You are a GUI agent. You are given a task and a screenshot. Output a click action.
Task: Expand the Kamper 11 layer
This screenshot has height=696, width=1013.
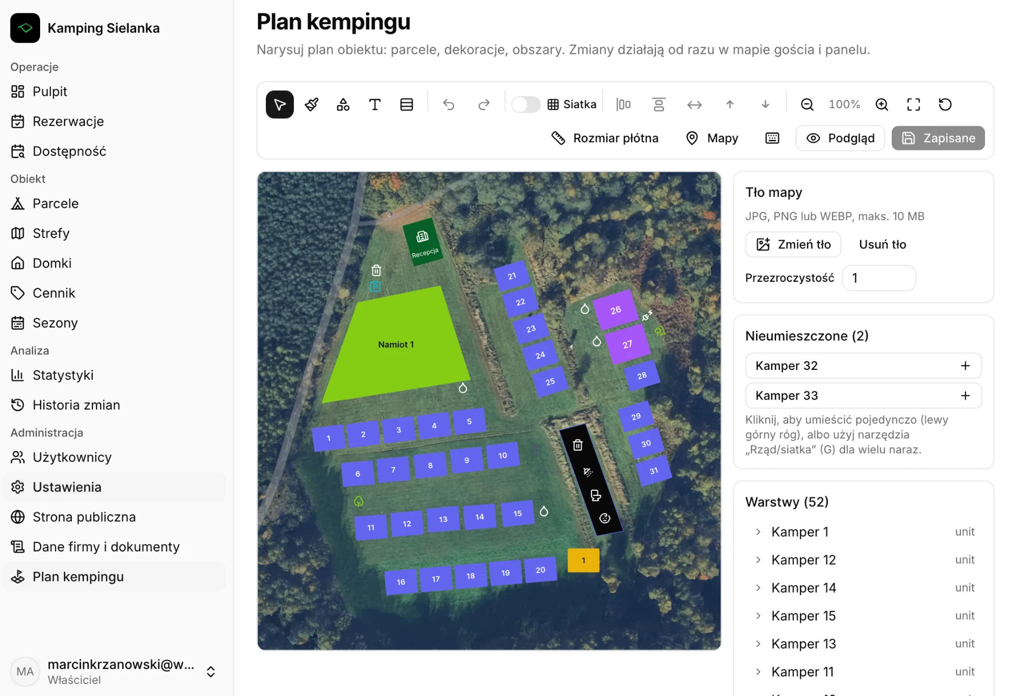pyautogui.click(x=758, y=672)
